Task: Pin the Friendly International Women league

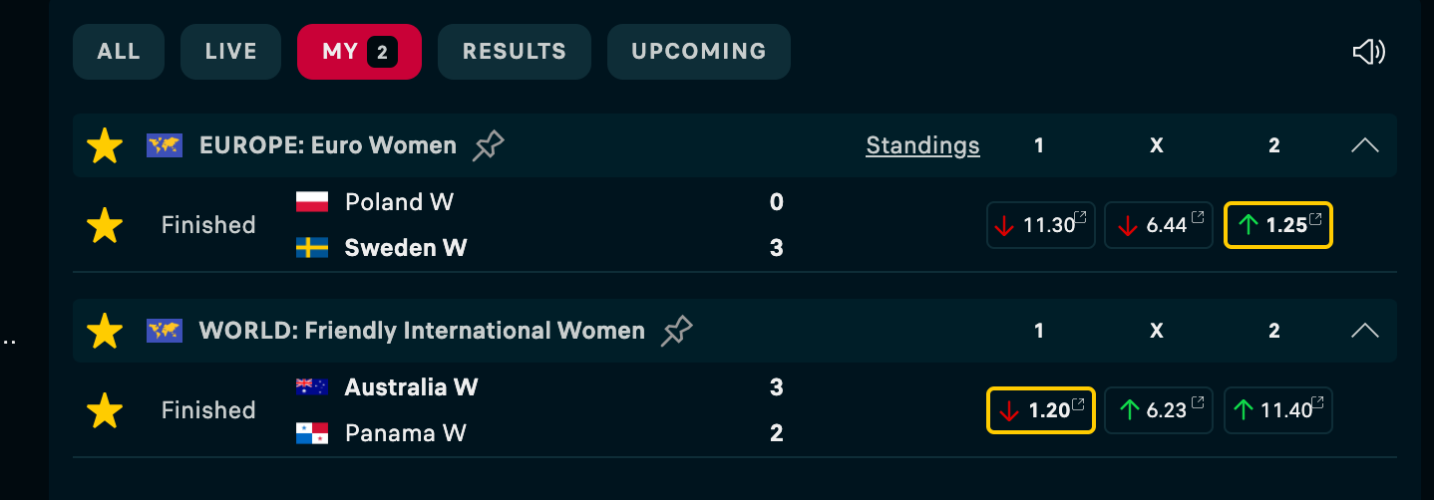Action: click(x=677, y=331)
